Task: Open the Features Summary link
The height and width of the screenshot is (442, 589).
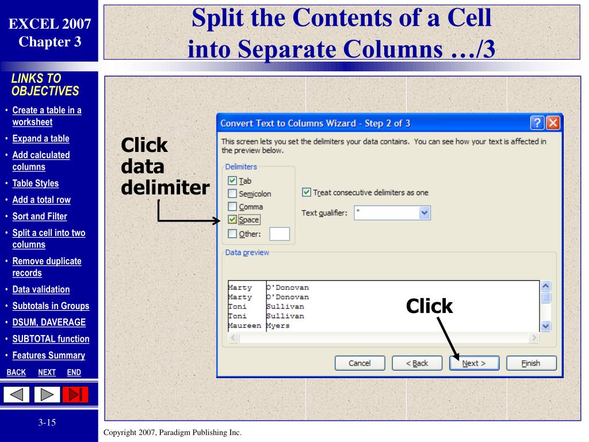Action: pyautogui.click(x=48, y=356)
